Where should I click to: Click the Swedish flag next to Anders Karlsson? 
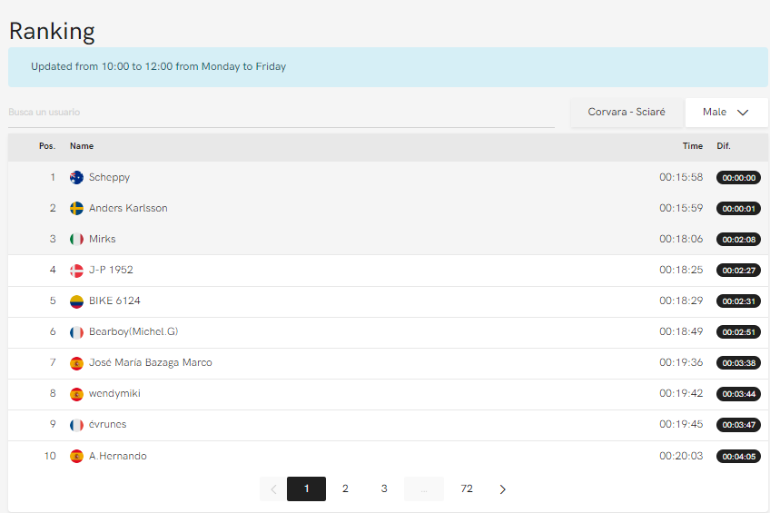pyautogui.click(x=76, y=208)
